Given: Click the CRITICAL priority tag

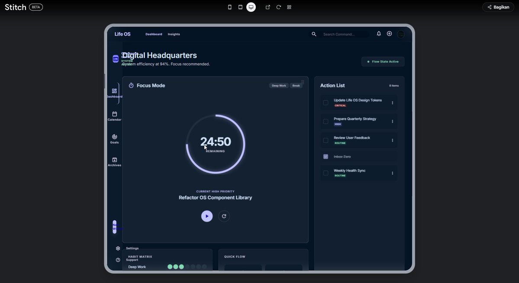Looking at the screenshot, I should [x=340, y=106].
